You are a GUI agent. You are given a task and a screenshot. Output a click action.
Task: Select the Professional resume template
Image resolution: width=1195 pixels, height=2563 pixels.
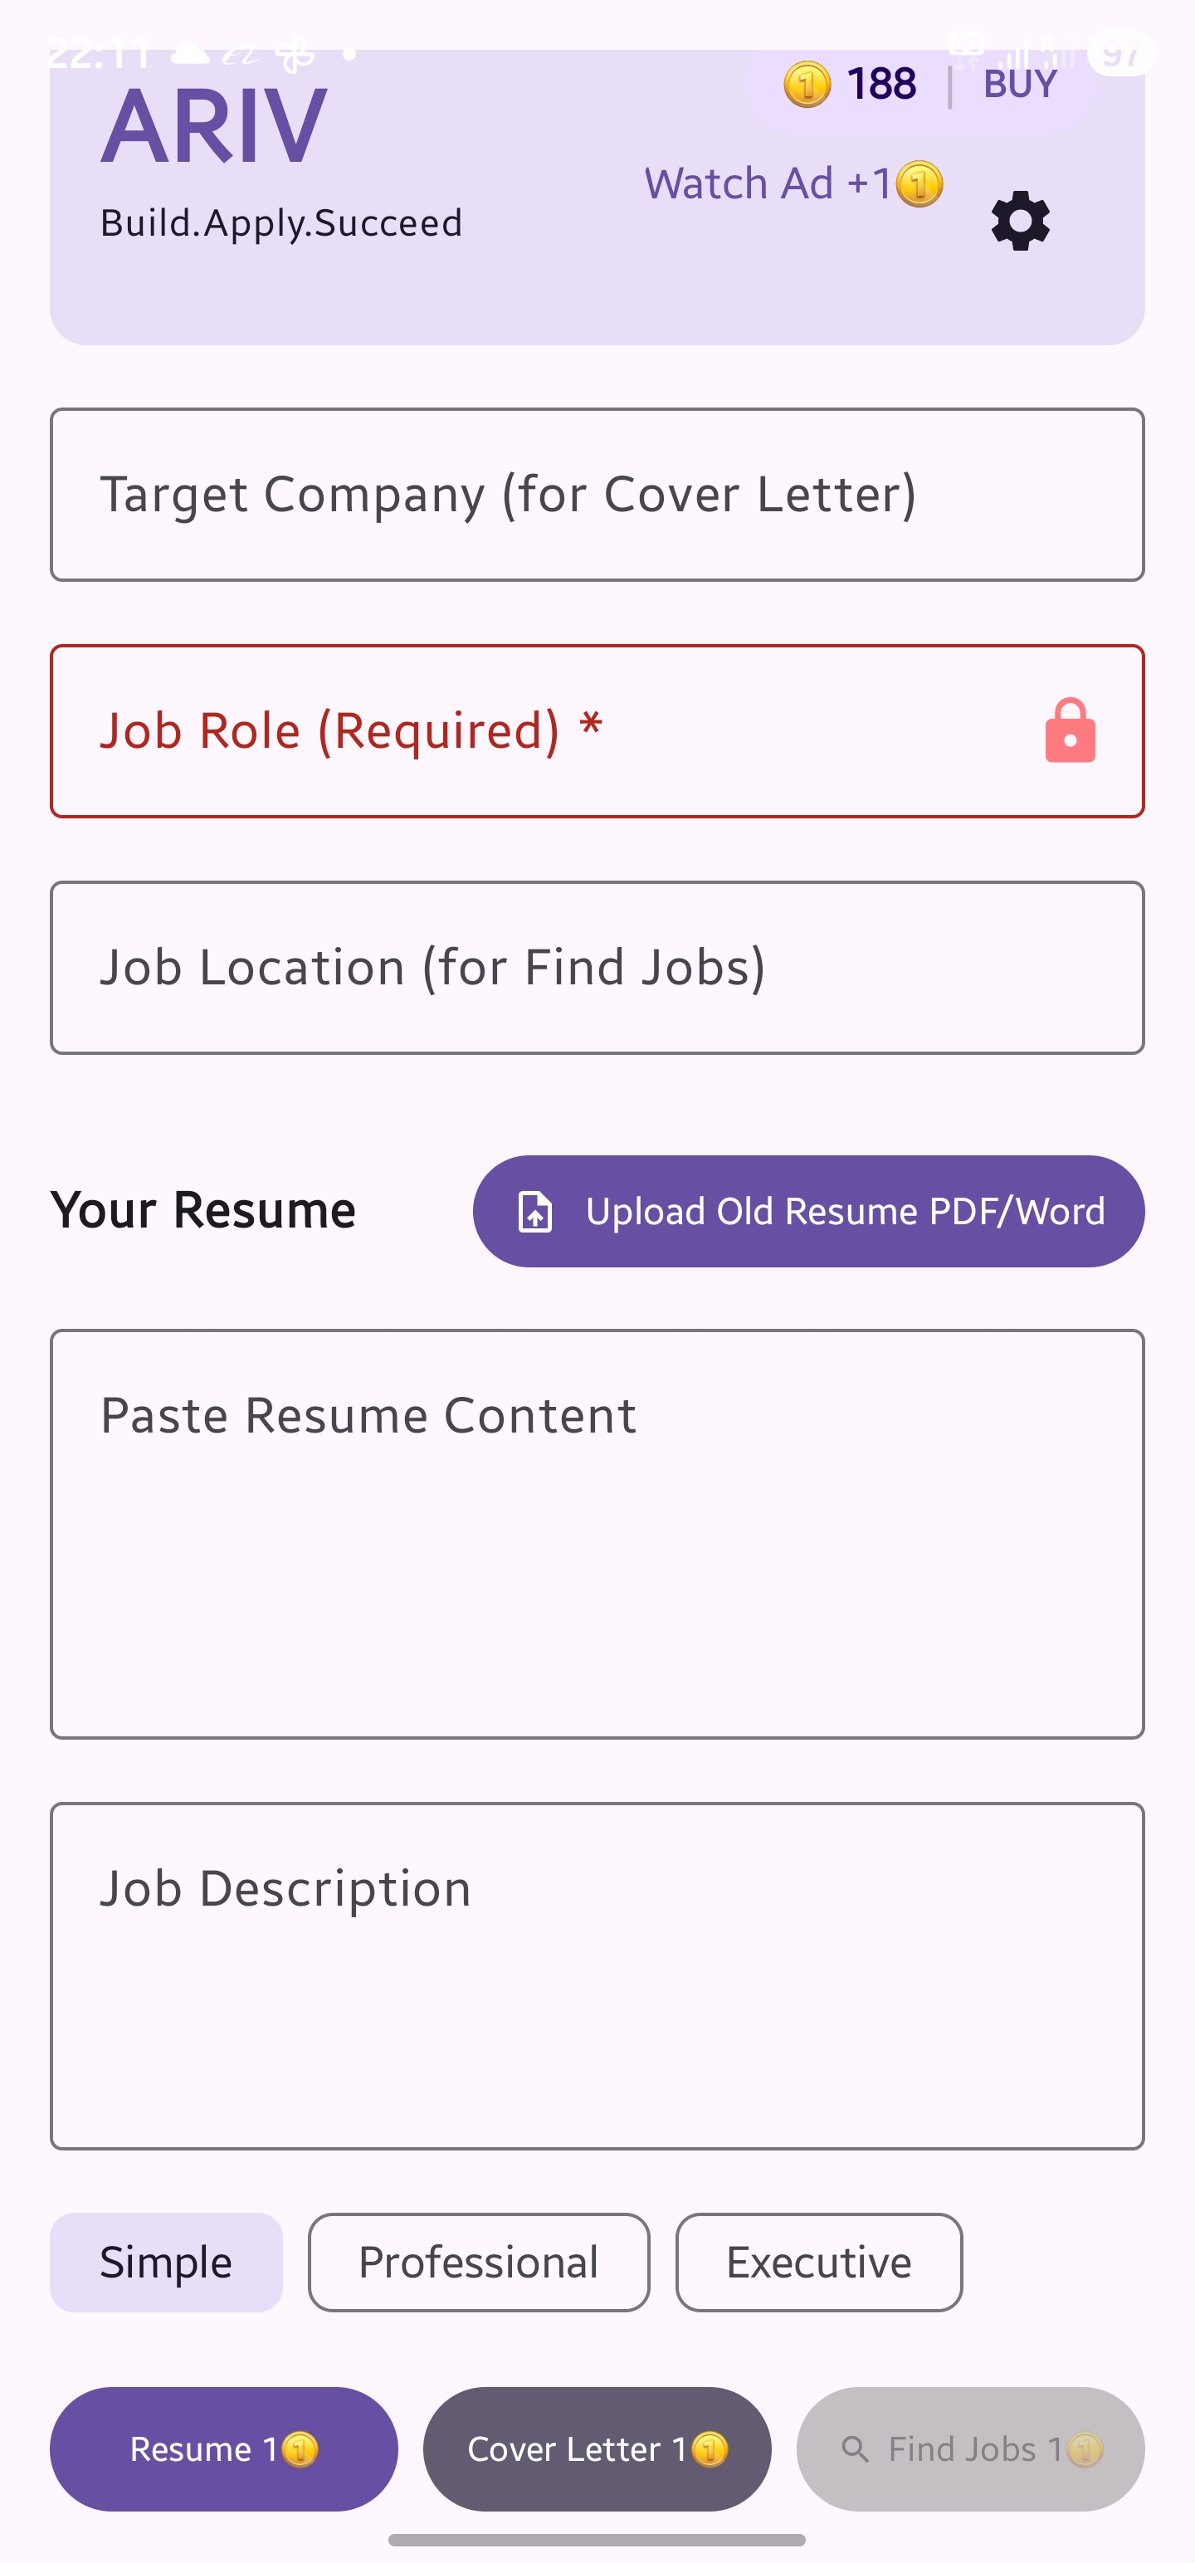pos(479,2263)
